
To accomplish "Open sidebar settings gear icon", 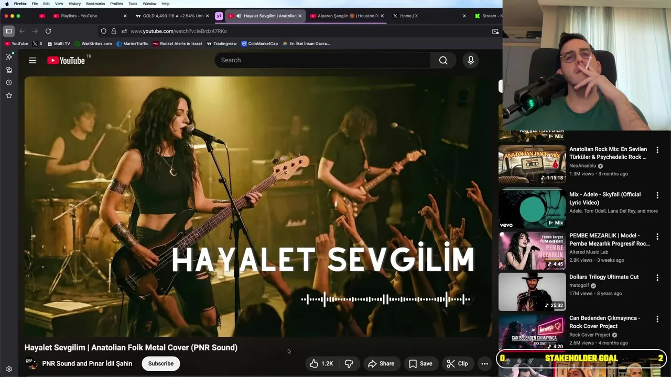I will pos(9,369).
